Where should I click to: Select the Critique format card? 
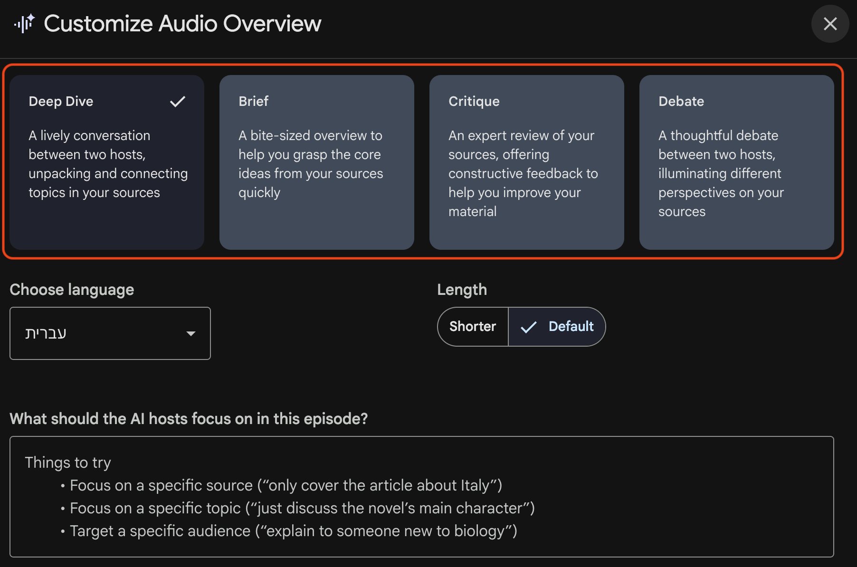tap(527, 162)
